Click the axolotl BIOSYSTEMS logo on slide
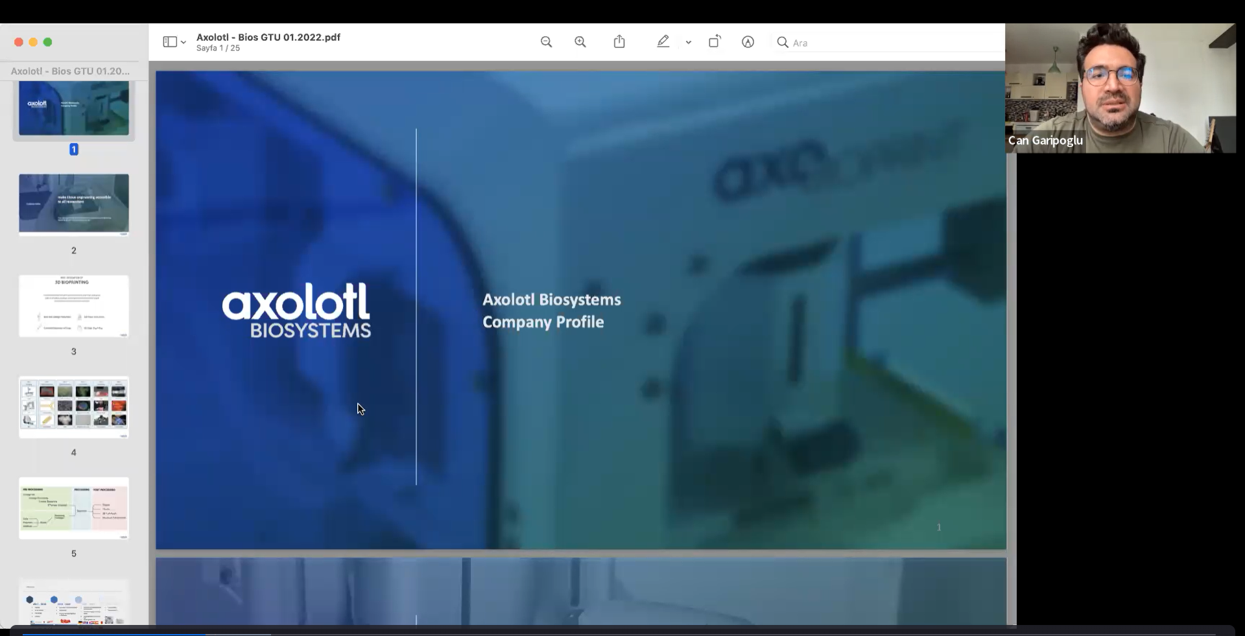The height and width of the screenshot is (636, 1245). coord(296,310)
